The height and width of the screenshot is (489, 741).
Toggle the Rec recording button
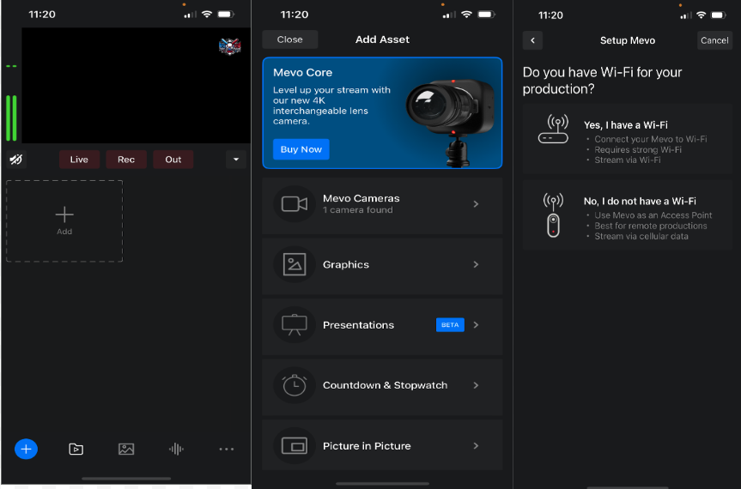tap(126, 160)
